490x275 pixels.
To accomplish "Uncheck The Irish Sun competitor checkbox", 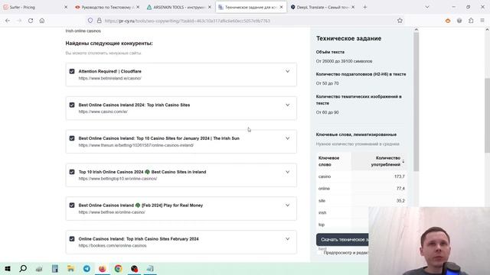I will click(x=72, y=138).
